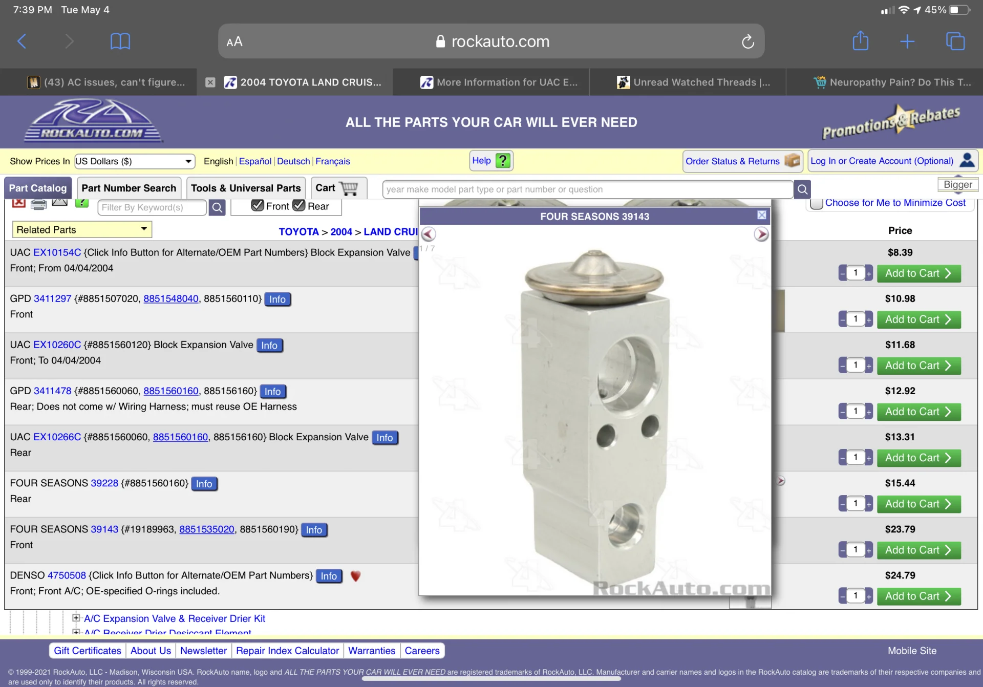The width and height of the screenshot is (983, 687).
Task: Open Log In or Create Account
Action: pyautogui.click(x=892, y=161)
